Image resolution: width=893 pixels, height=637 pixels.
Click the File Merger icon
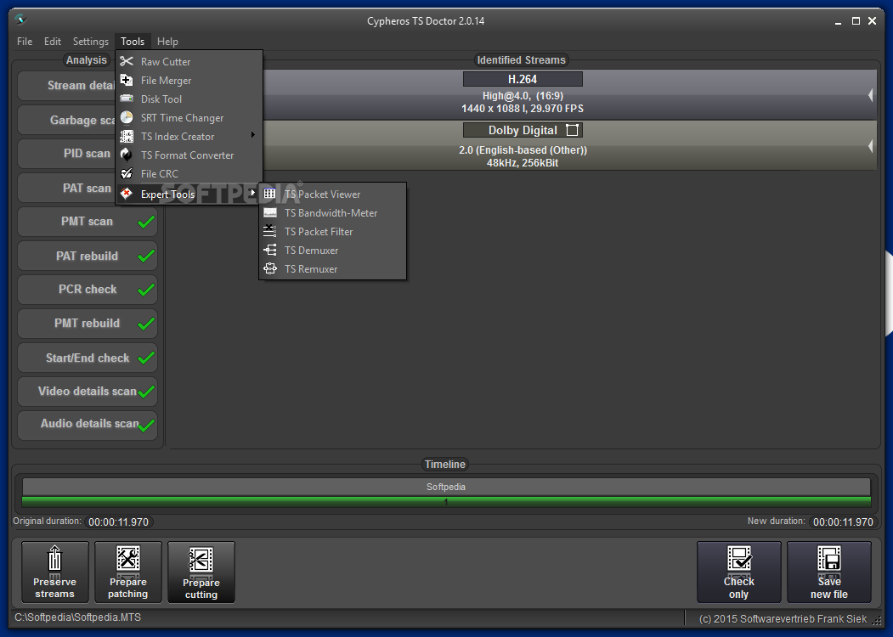pos(127,80)
